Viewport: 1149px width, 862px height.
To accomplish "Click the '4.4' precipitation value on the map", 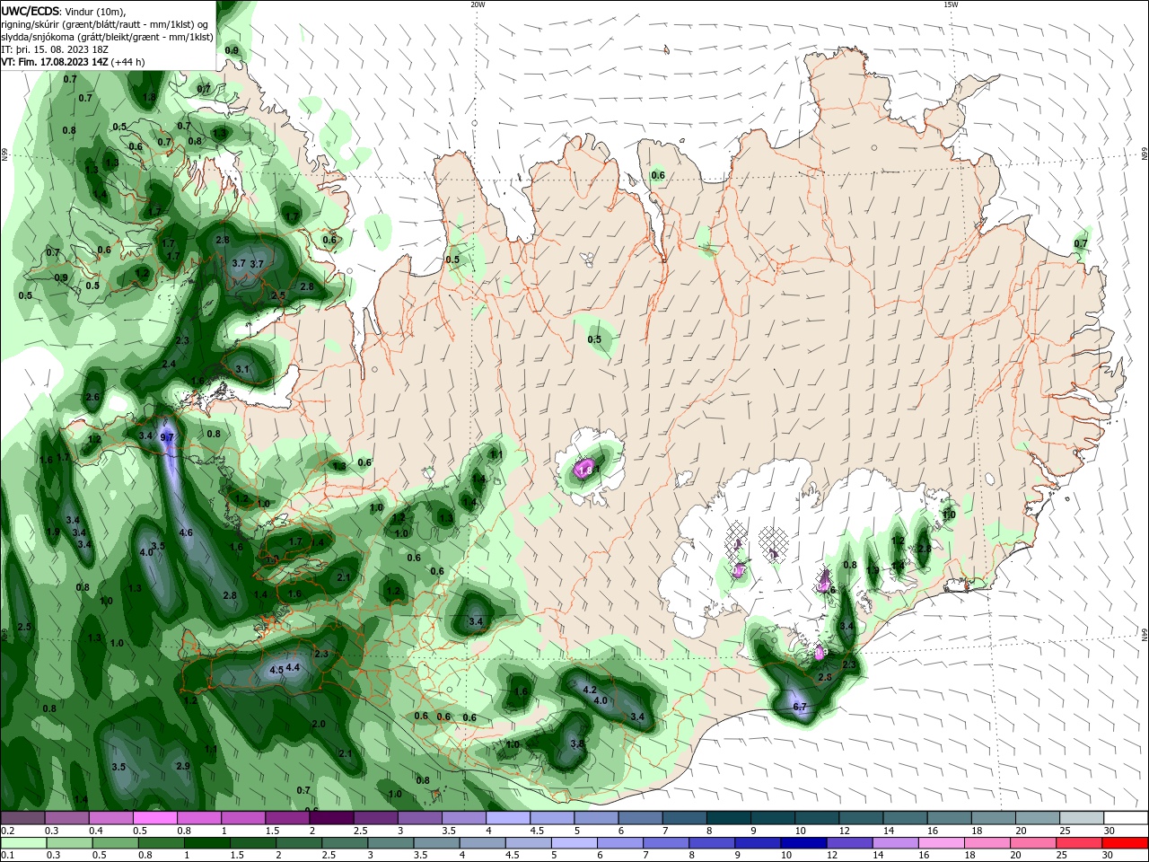I will coord(293,667).
